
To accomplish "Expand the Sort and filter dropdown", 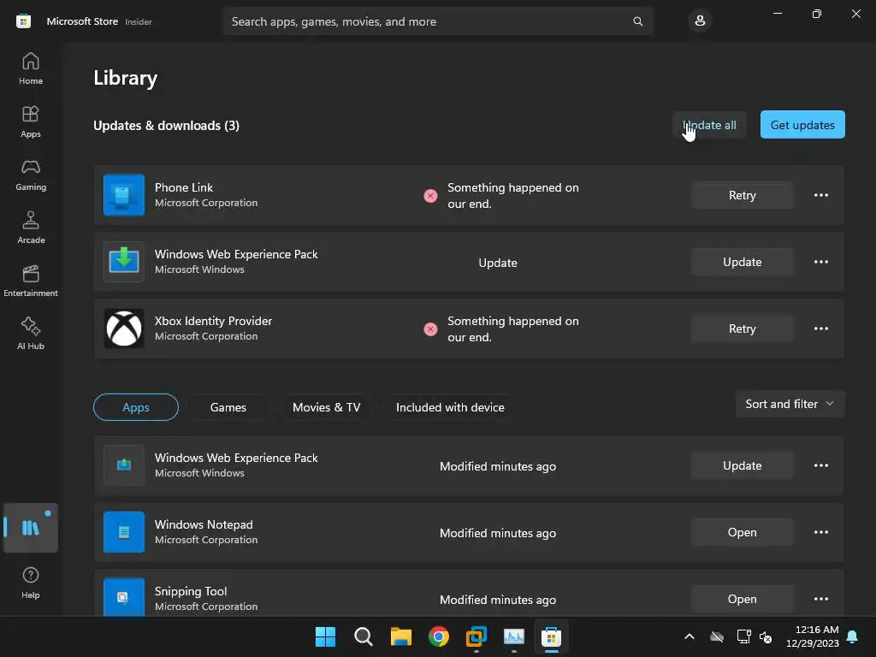I will [x=790, y=404].
